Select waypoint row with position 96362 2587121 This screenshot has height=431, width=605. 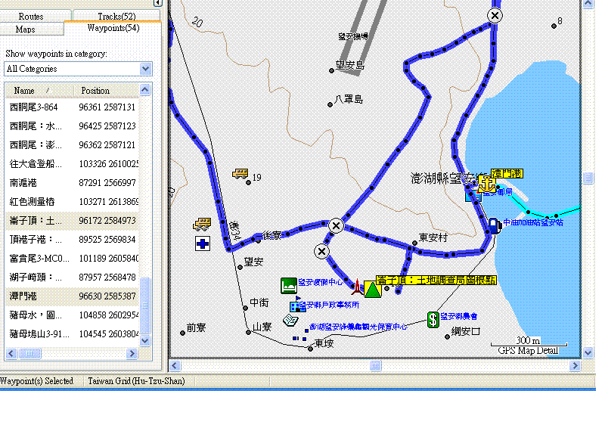(72, 145)
